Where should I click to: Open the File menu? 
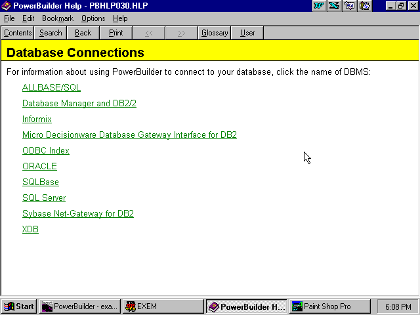[9, 18]
